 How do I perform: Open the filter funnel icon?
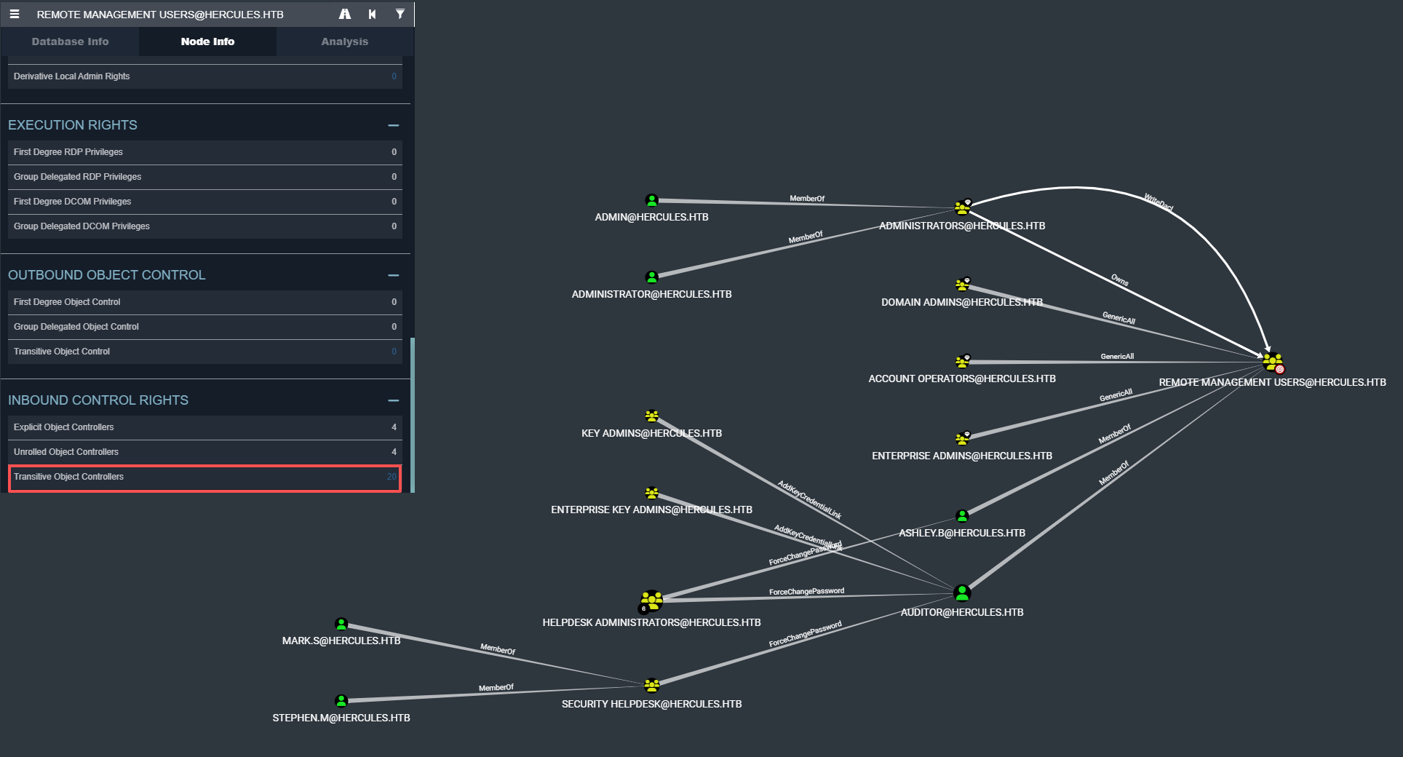(400, 14)
